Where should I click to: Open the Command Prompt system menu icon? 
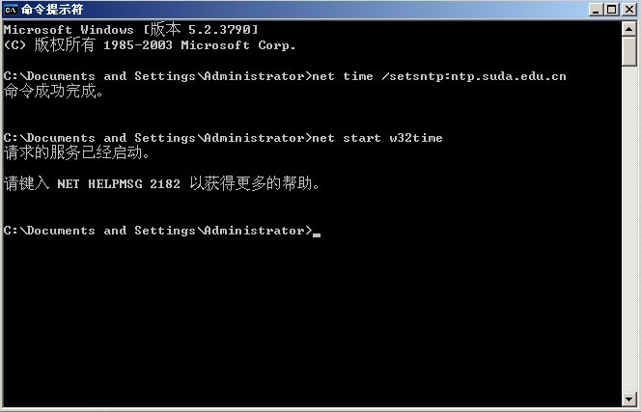[x=11, y=10]
